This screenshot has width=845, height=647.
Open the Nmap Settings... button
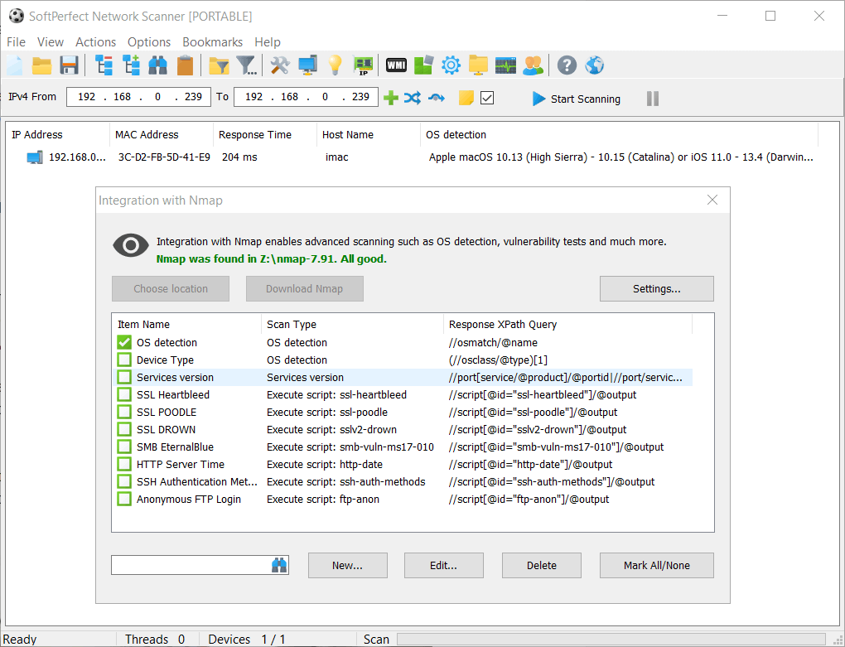click(x=657, y=289)
